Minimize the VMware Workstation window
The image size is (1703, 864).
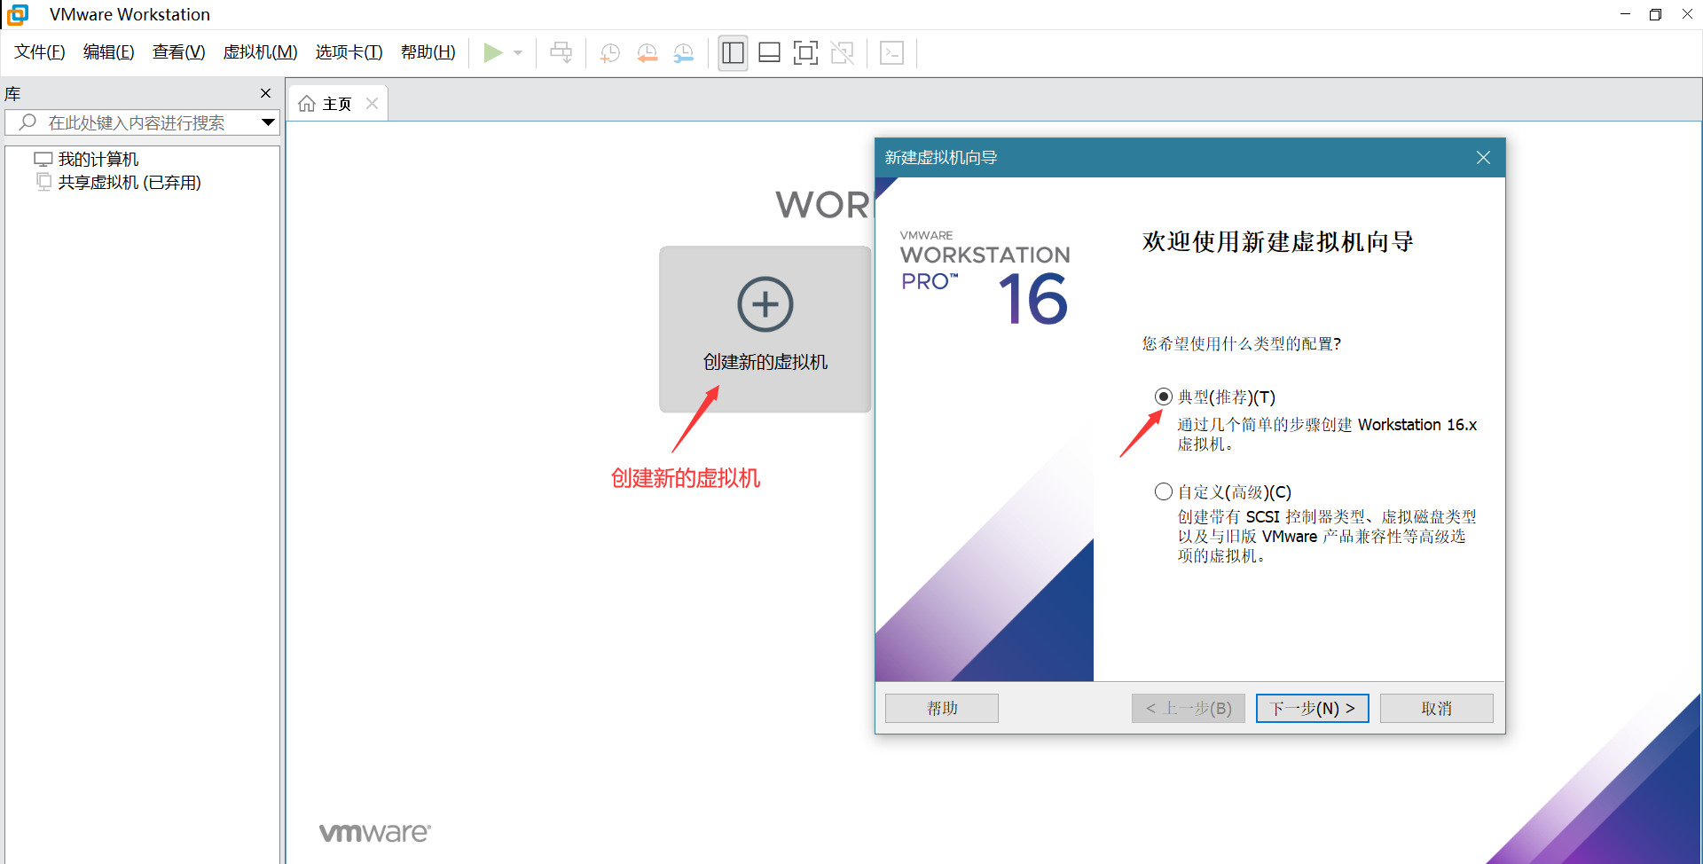(x=1625, y=14)
